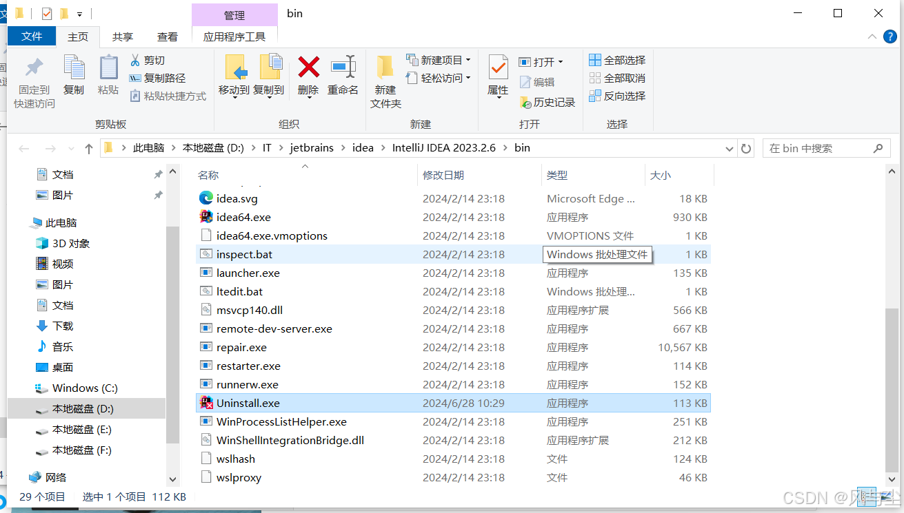The height and width of the screenshot is (513, 904).
Task: Open the New Item (新建项目) dropdown
Action: point(439,60)
